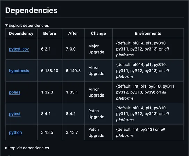Click the {default, lint, py313} environments cell
This screenshot has height=156, width=189.
point(148,132)
